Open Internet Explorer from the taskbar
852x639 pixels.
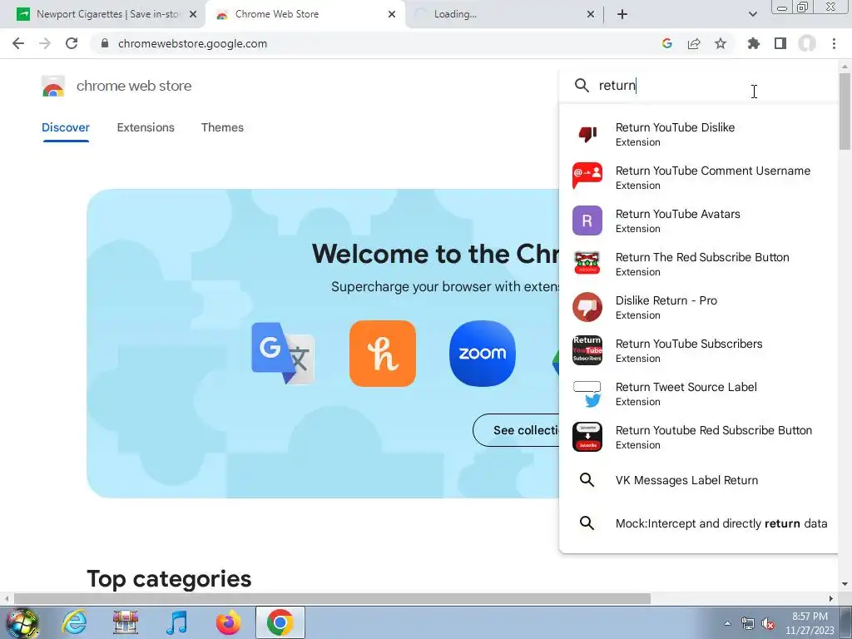tap(74, 622)
